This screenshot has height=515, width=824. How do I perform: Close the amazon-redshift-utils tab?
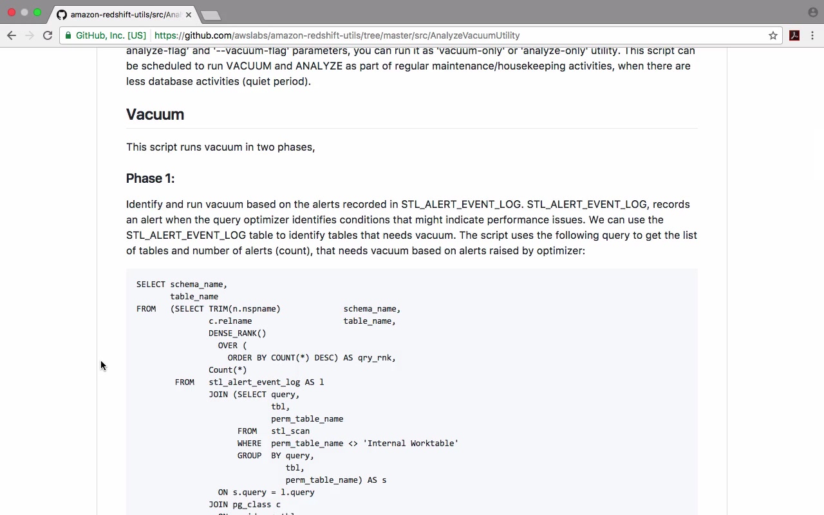[x=189, y=15]
